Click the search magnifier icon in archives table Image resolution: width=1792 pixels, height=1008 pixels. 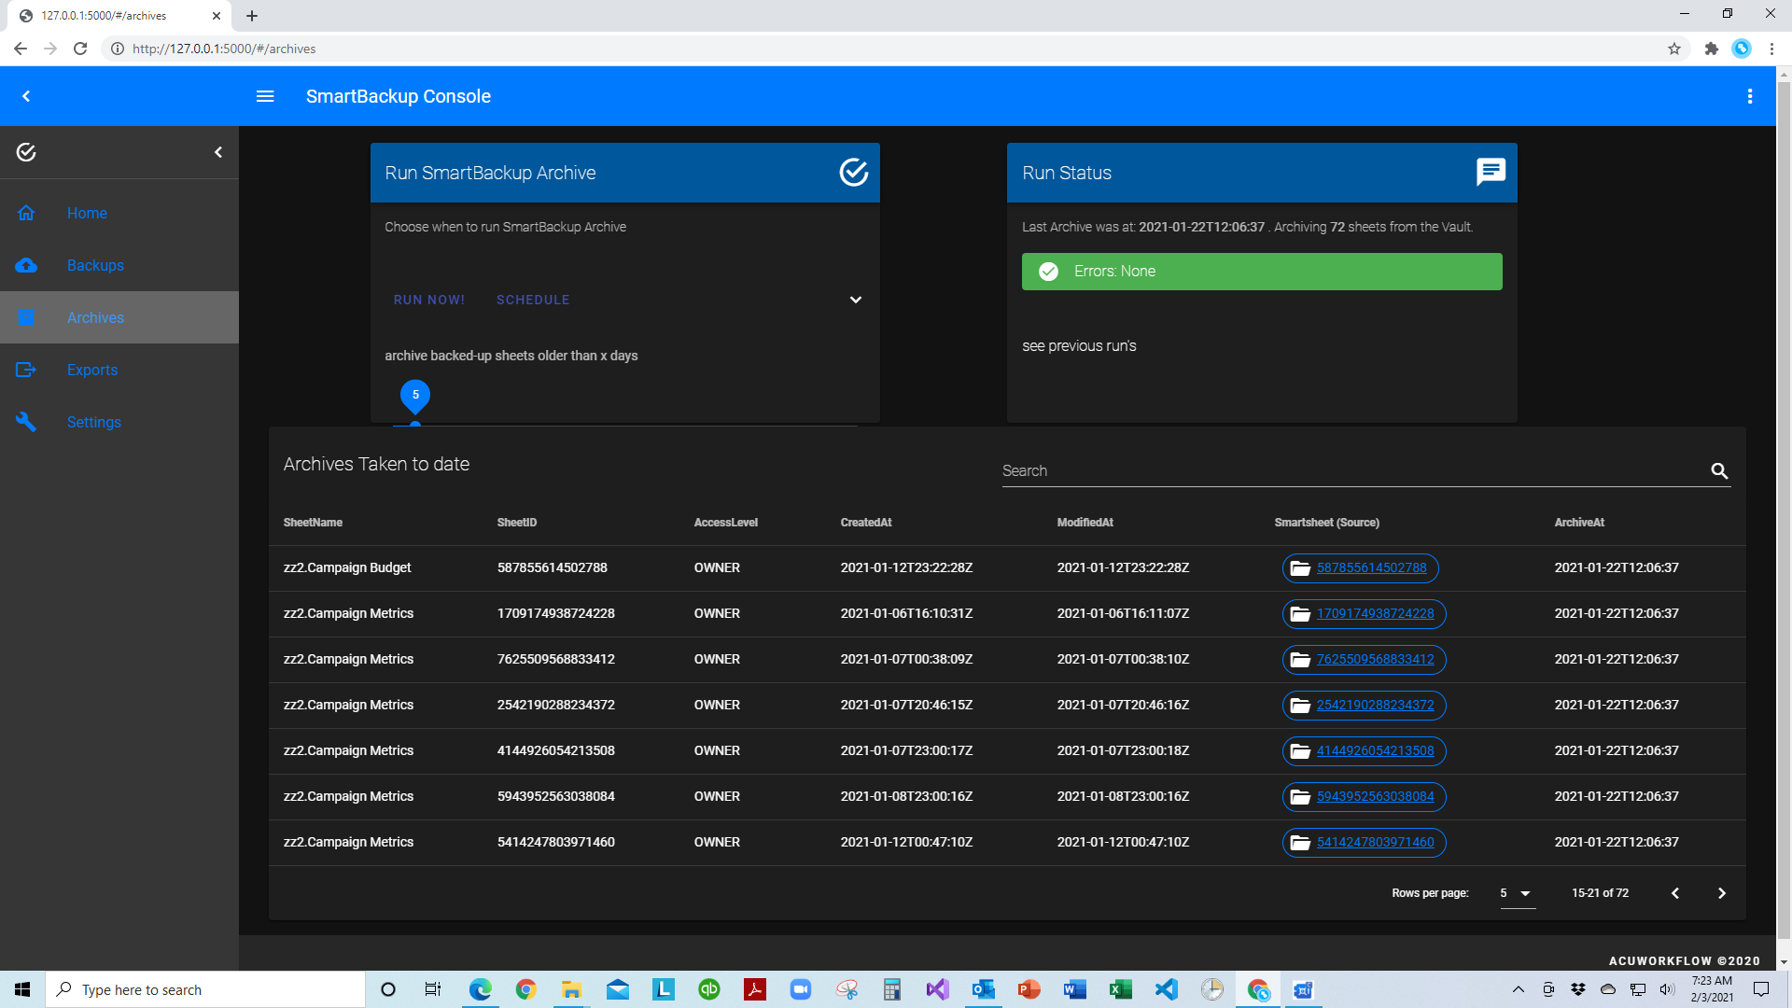(1719, 471)
